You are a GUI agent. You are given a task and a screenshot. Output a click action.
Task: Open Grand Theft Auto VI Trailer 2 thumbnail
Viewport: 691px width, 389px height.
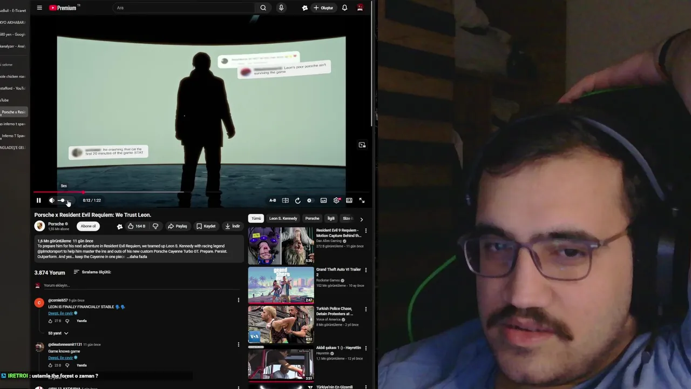(x=281, y=285)
